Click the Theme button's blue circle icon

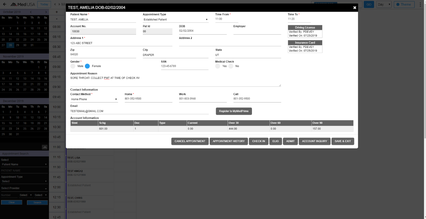click(398, 4)
